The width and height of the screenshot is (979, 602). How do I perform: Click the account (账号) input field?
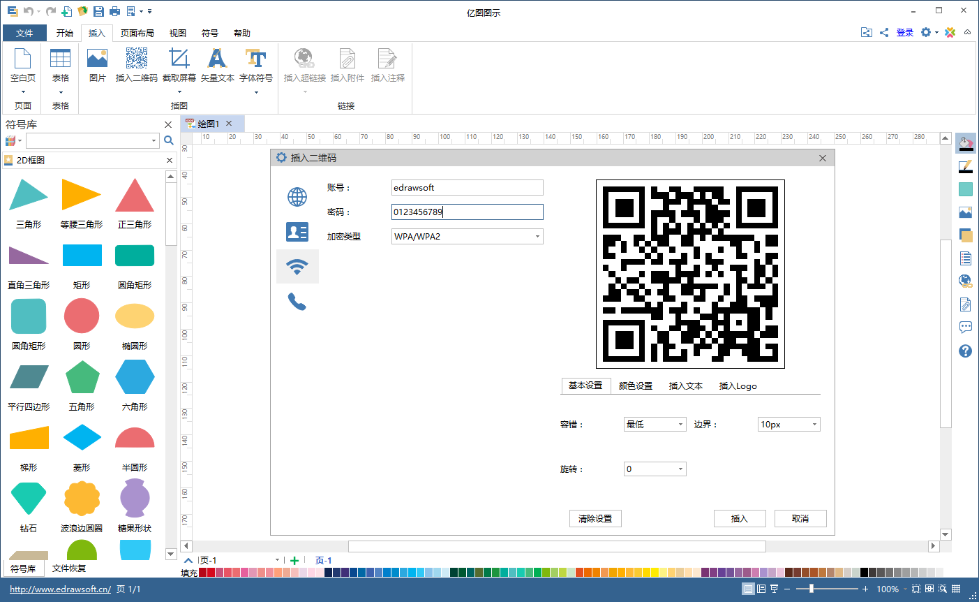pyautogui.click(x=468, y=188)
